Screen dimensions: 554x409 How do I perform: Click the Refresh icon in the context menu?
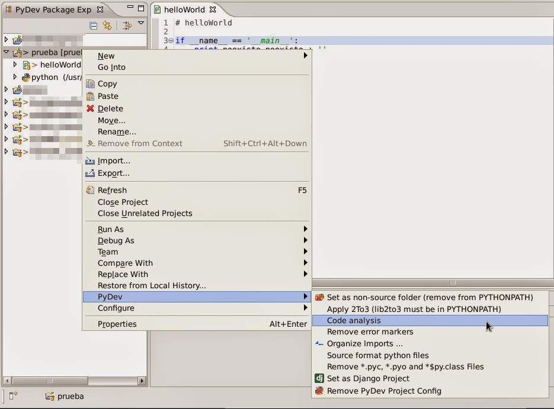90,190
